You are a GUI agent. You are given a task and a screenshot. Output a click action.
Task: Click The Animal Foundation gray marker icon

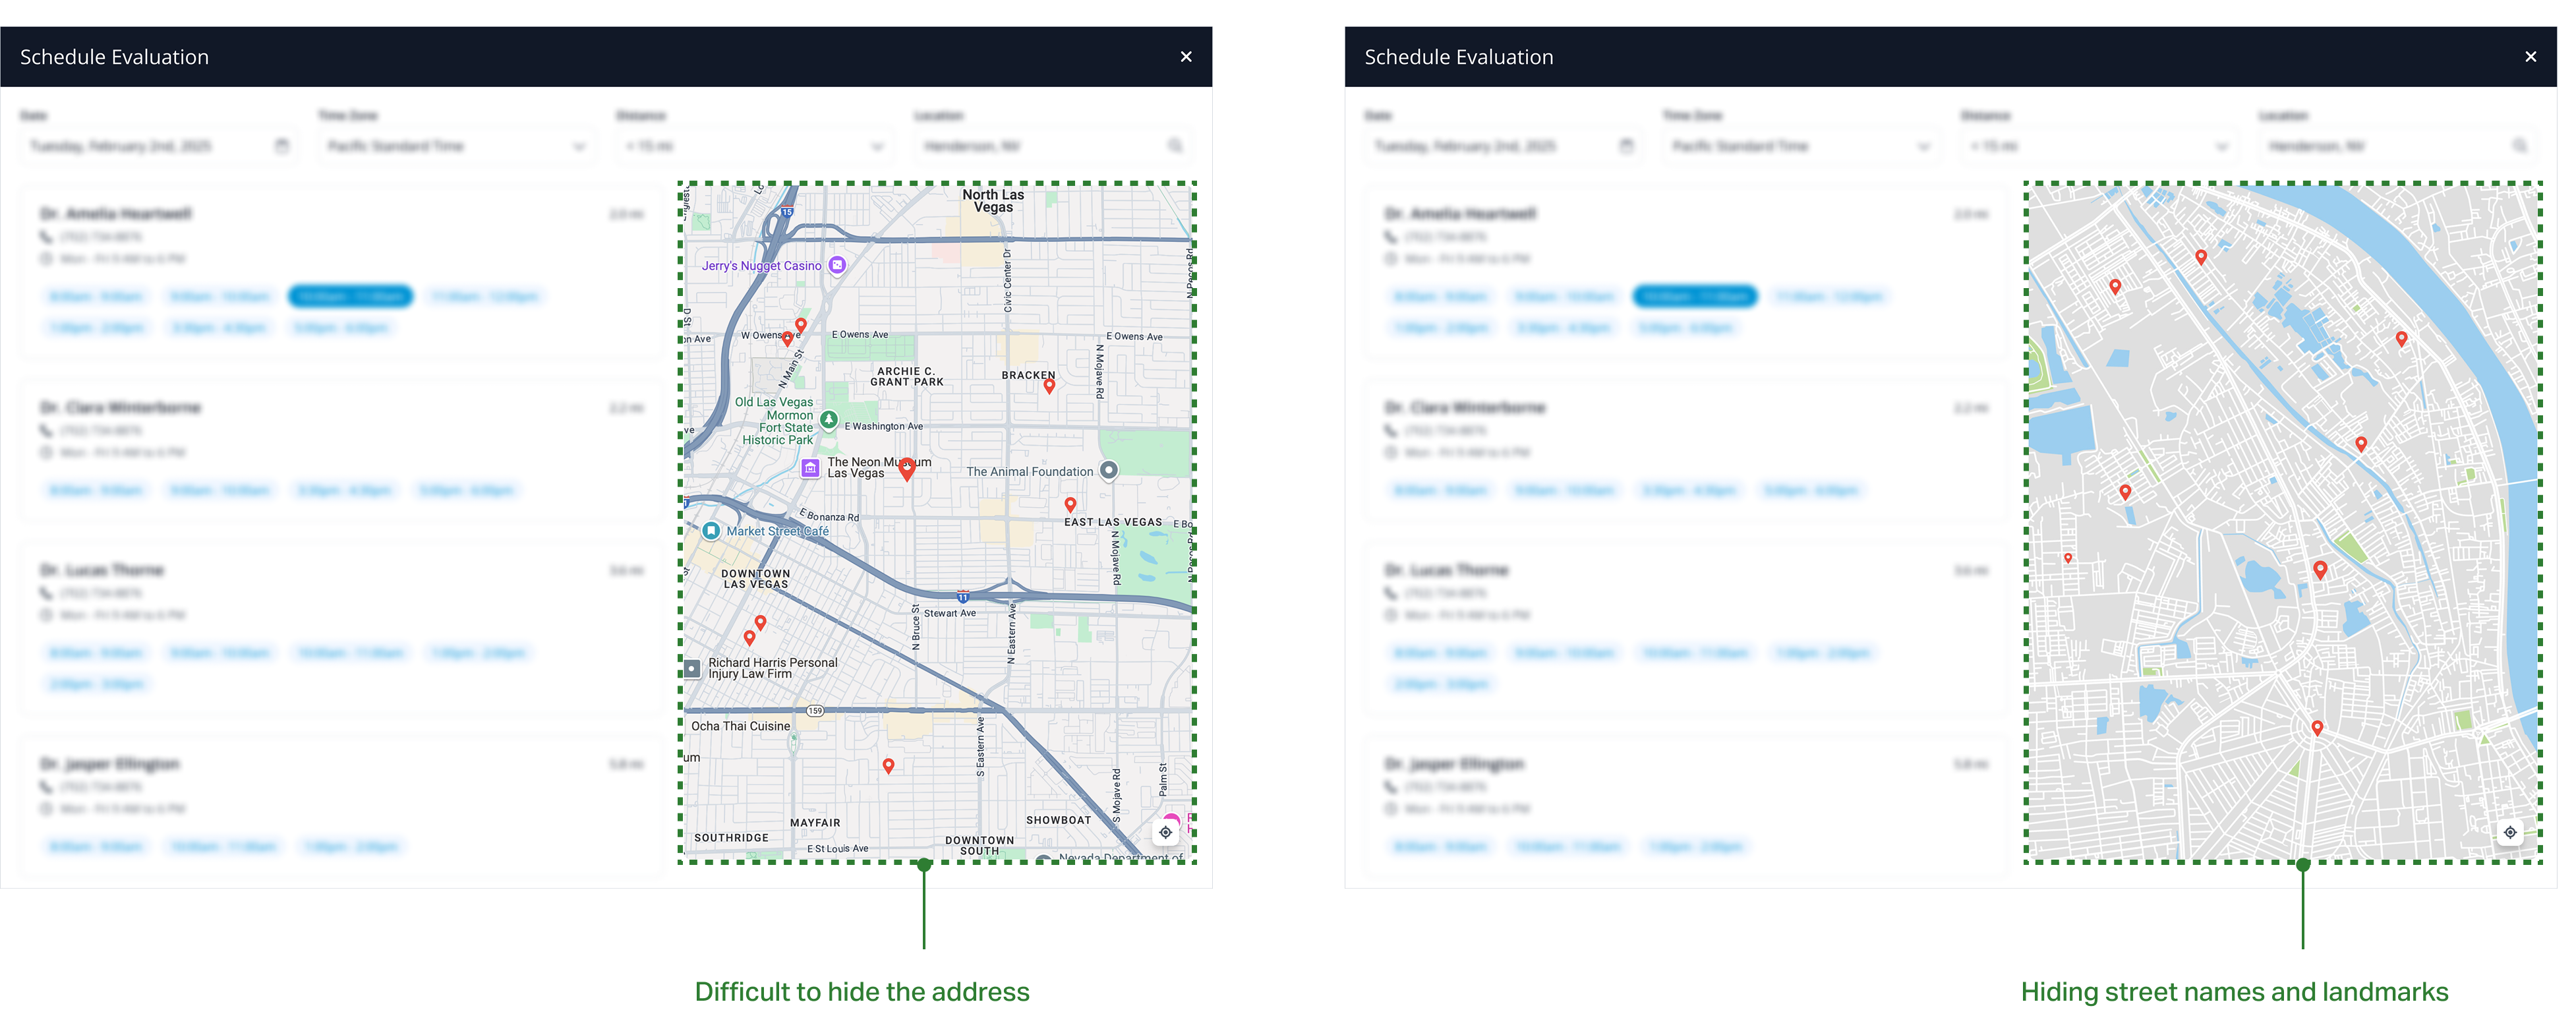tap(1109, 470)
